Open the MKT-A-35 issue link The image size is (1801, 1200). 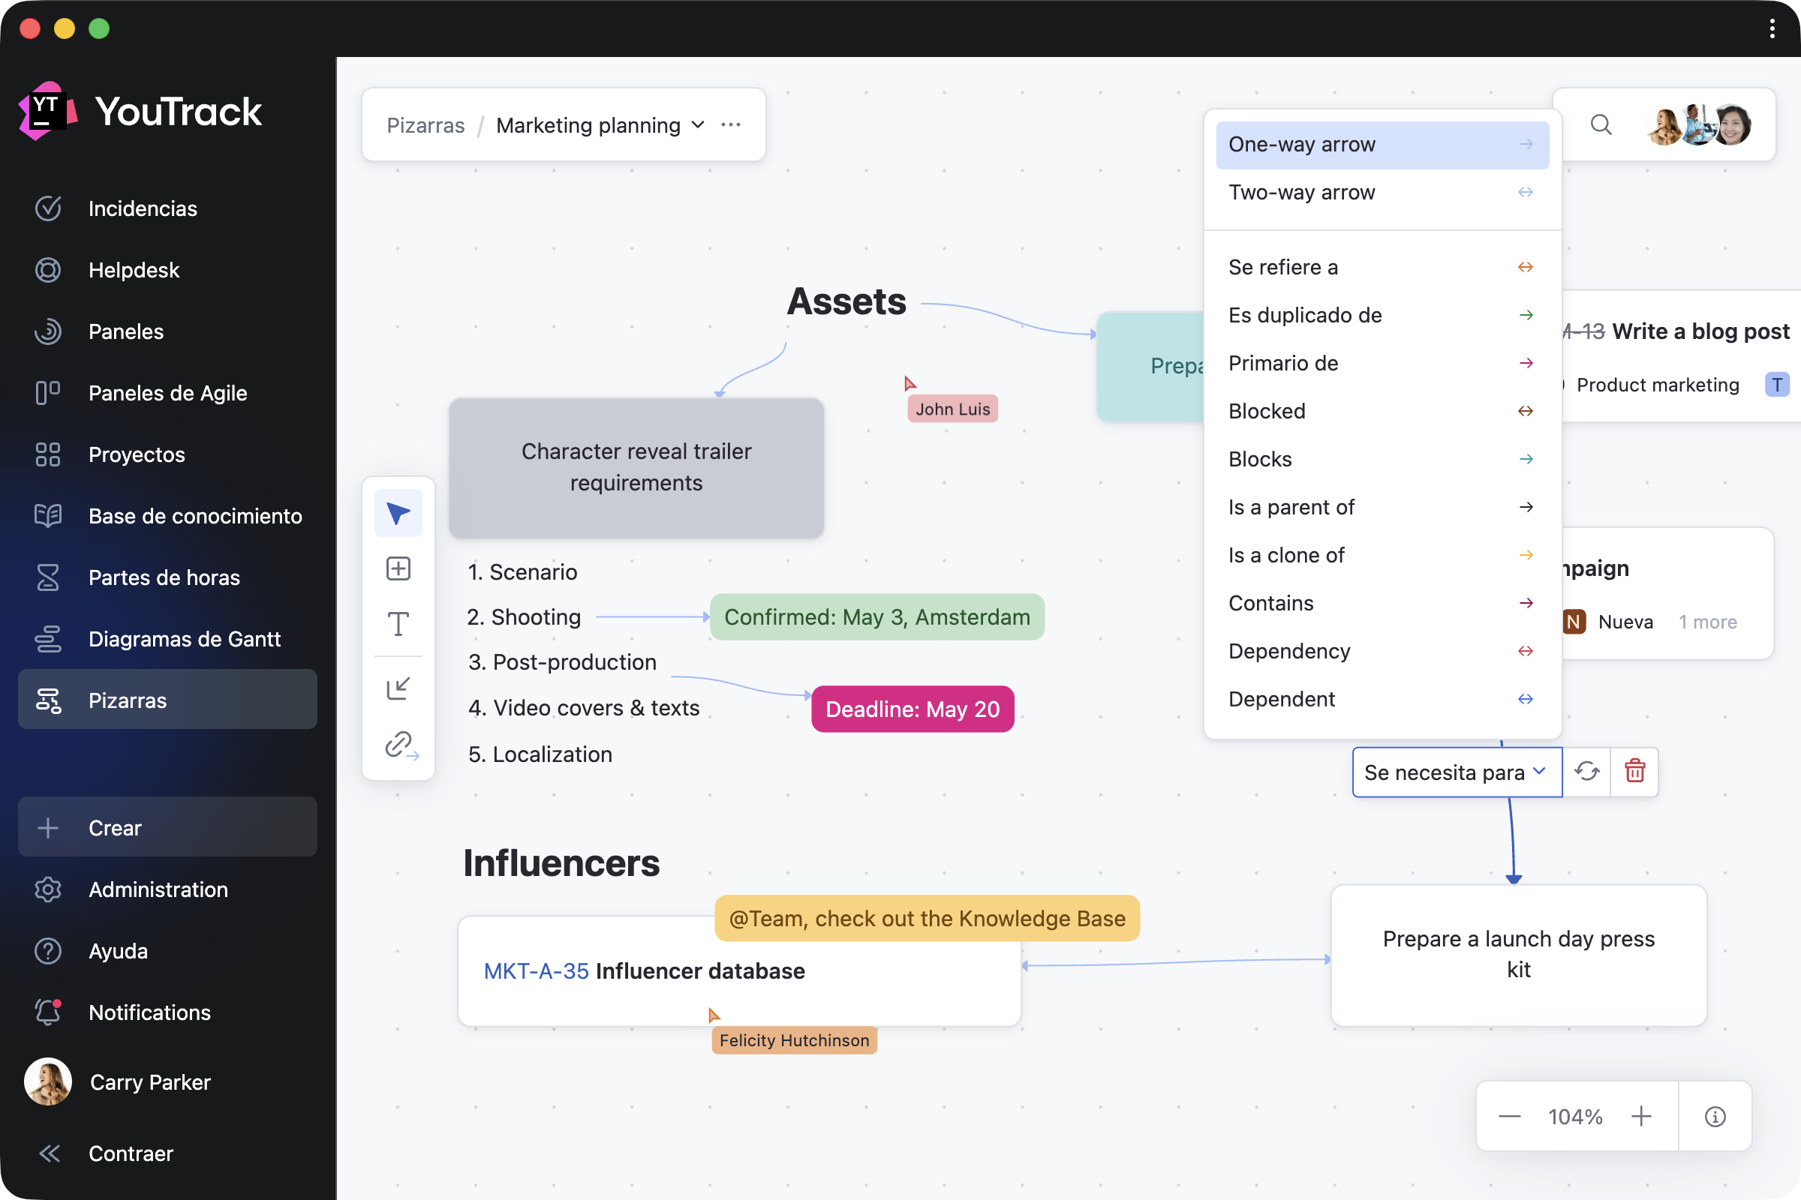(536, 970)
